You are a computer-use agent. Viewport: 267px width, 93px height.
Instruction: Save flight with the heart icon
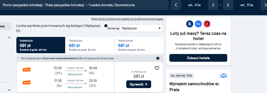pyautogui.click(x=157, y=68)
